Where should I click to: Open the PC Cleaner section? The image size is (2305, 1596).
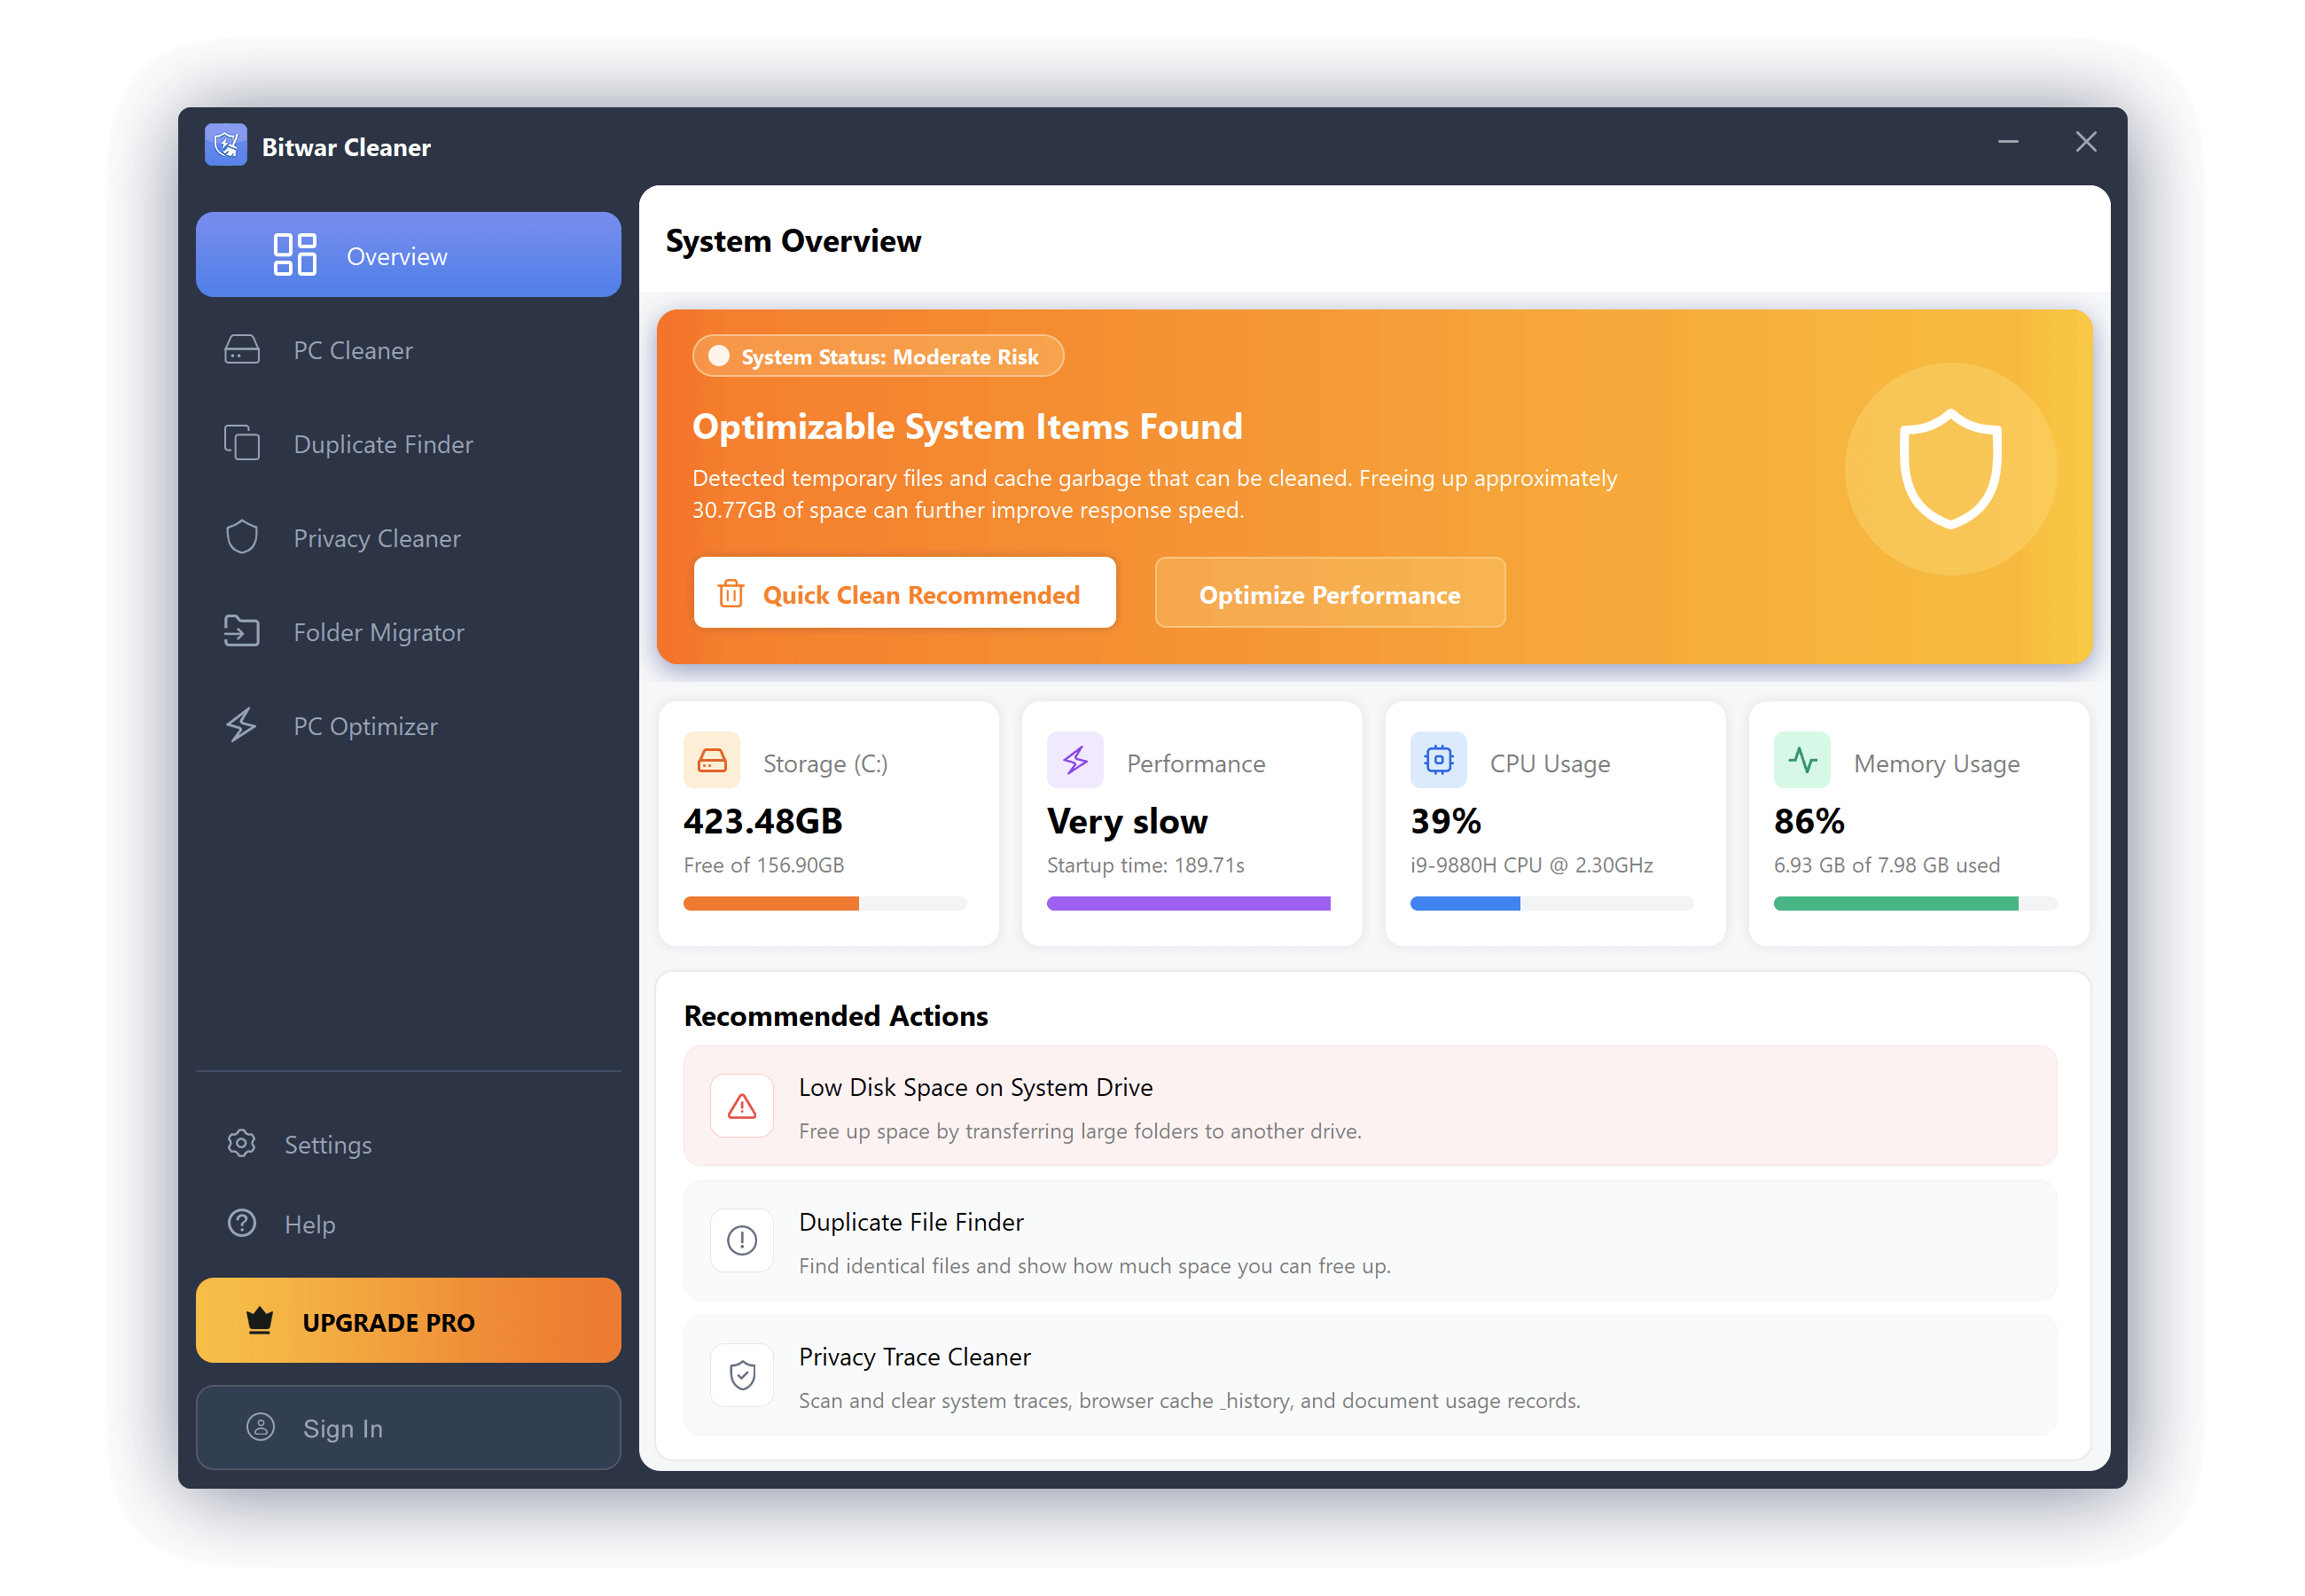(409, 350)
